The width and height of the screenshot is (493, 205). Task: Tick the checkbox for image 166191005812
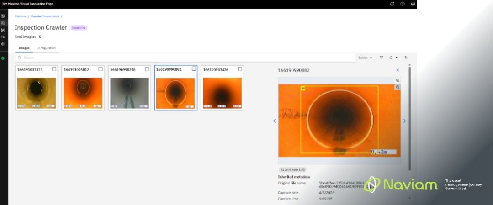tap(101, 69)
